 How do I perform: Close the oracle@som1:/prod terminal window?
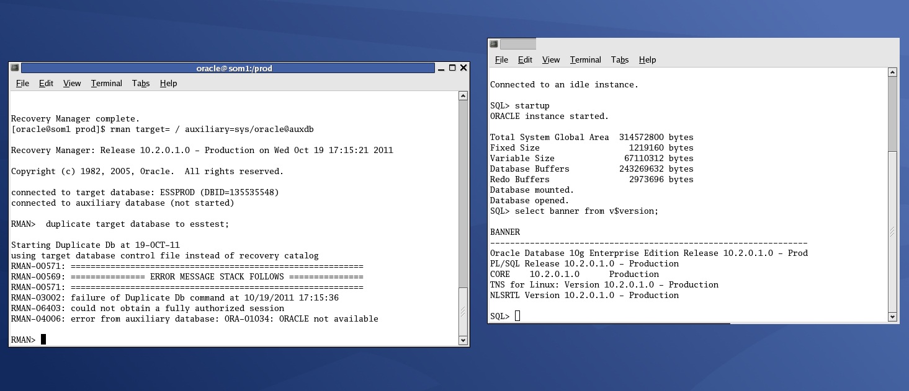tap(463, 68)
